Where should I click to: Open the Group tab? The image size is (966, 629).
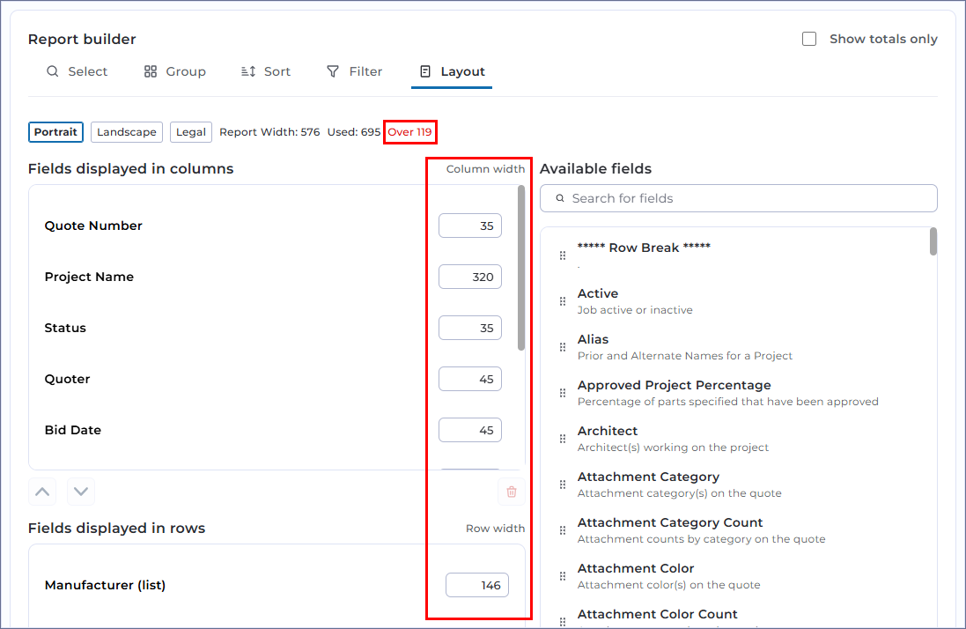tap(175, 71)
